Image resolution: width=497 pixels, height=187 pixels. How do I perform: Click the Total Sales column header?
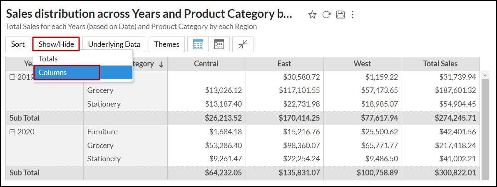click(440, 64)
